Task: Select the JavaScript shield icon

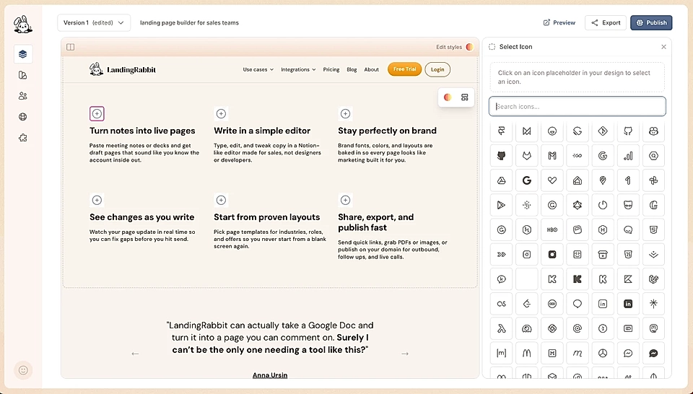Action: pos(628,255)
